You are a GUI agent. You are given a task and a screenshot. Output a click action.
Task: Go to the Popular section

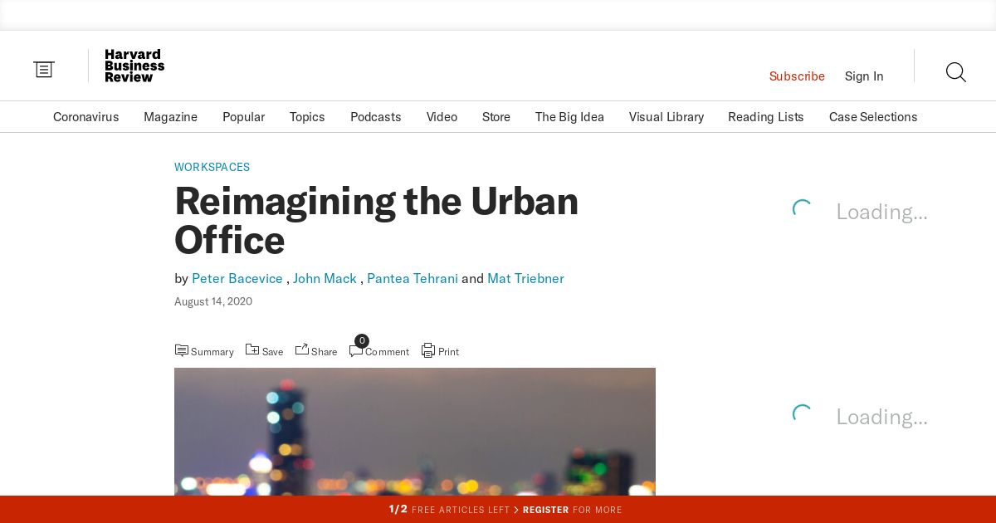(x=243, y=117)
